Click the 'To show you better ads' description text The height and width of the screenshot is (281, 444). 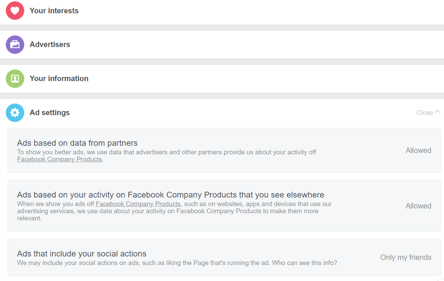pos(166,152)
